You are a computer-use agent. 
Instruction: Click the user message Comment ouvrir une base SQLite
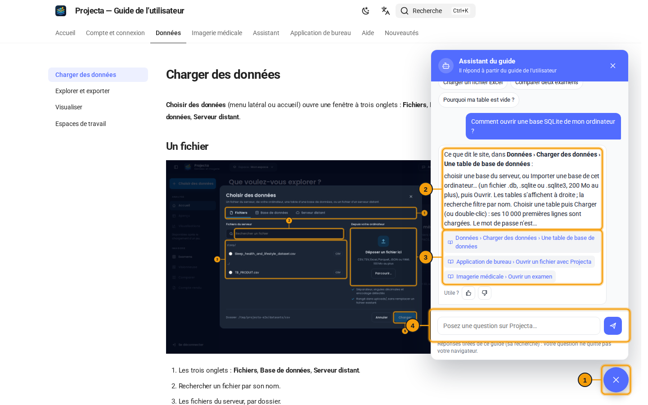[543, 126]
